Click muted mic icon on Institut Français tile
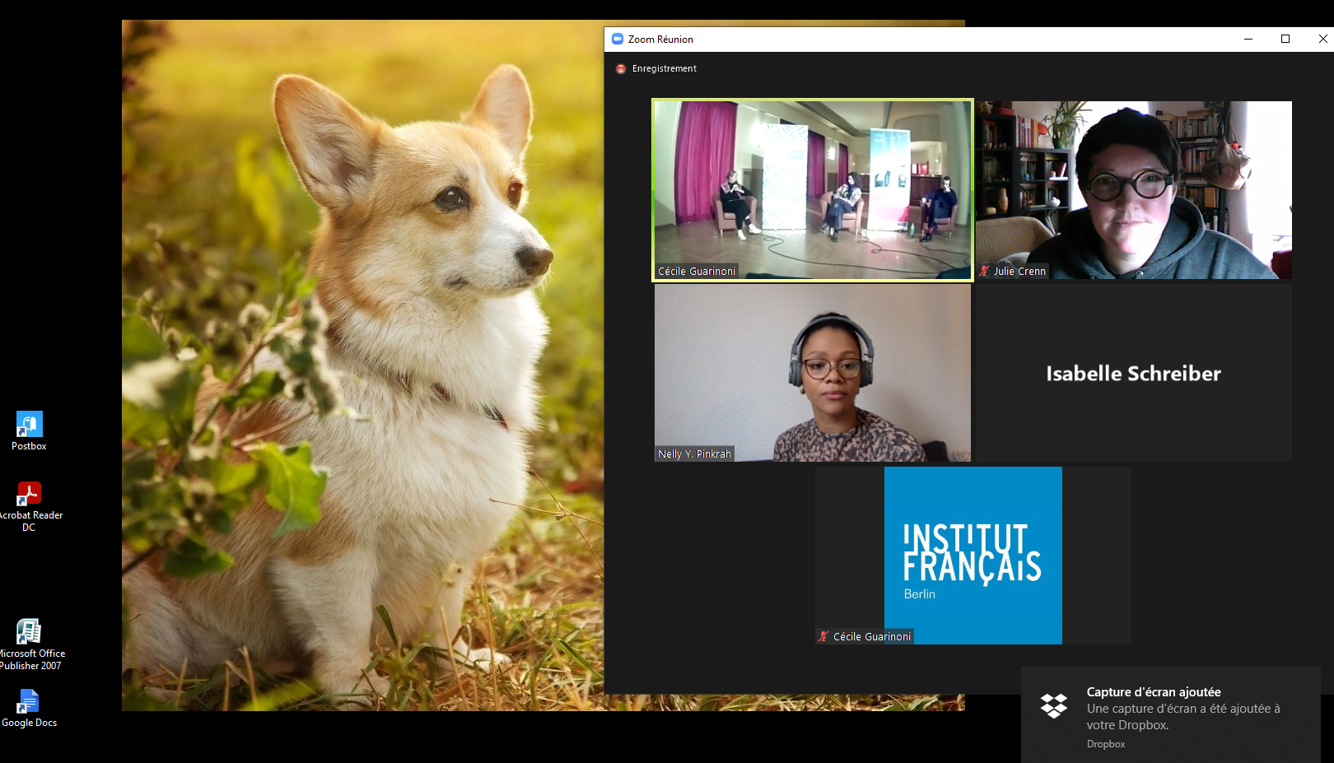 point(823,636)
